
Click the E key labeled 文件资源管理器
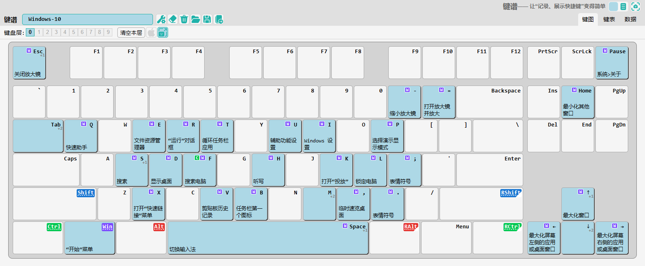[148, 136]
